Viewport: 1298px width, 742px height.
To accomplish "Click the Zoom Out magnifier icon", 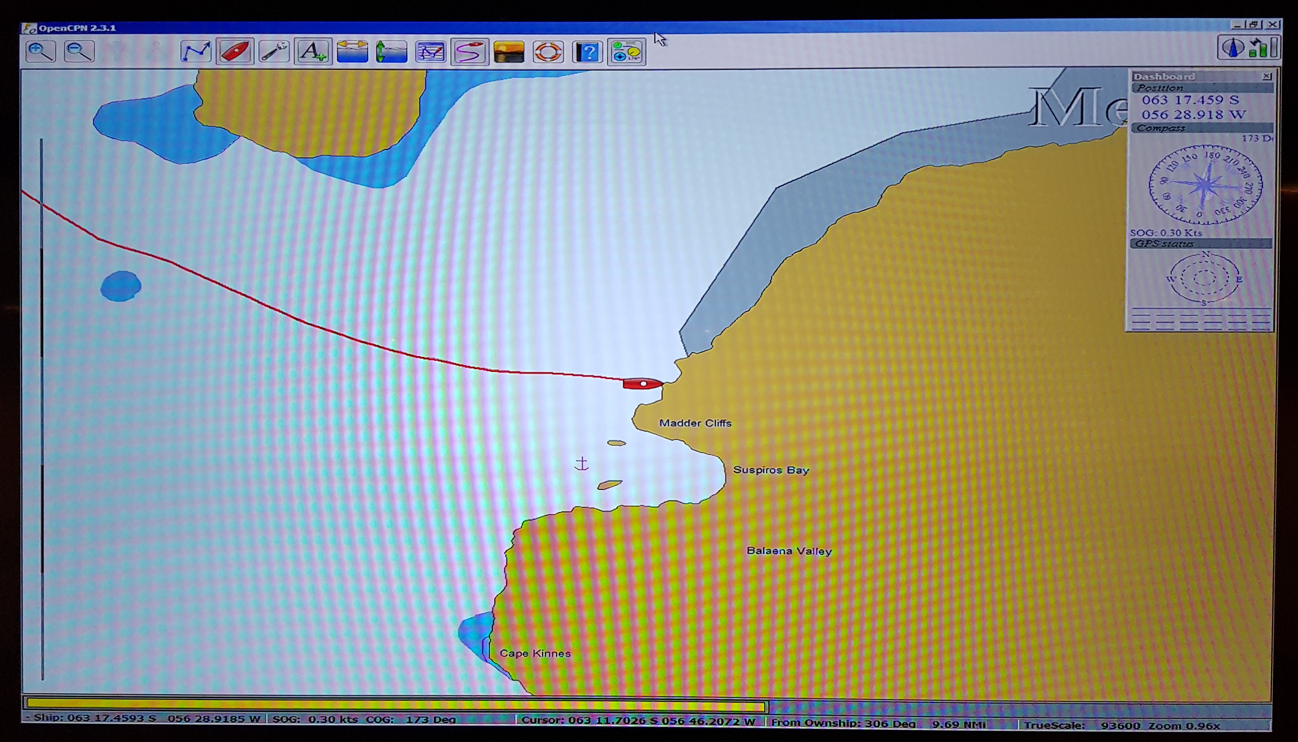I will tap(79, 52).
